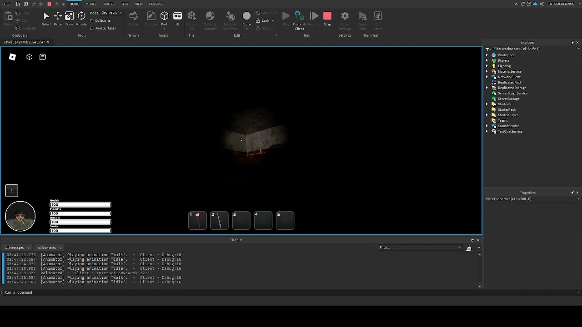Open the in-game chat icon

(x=43, y=57)
